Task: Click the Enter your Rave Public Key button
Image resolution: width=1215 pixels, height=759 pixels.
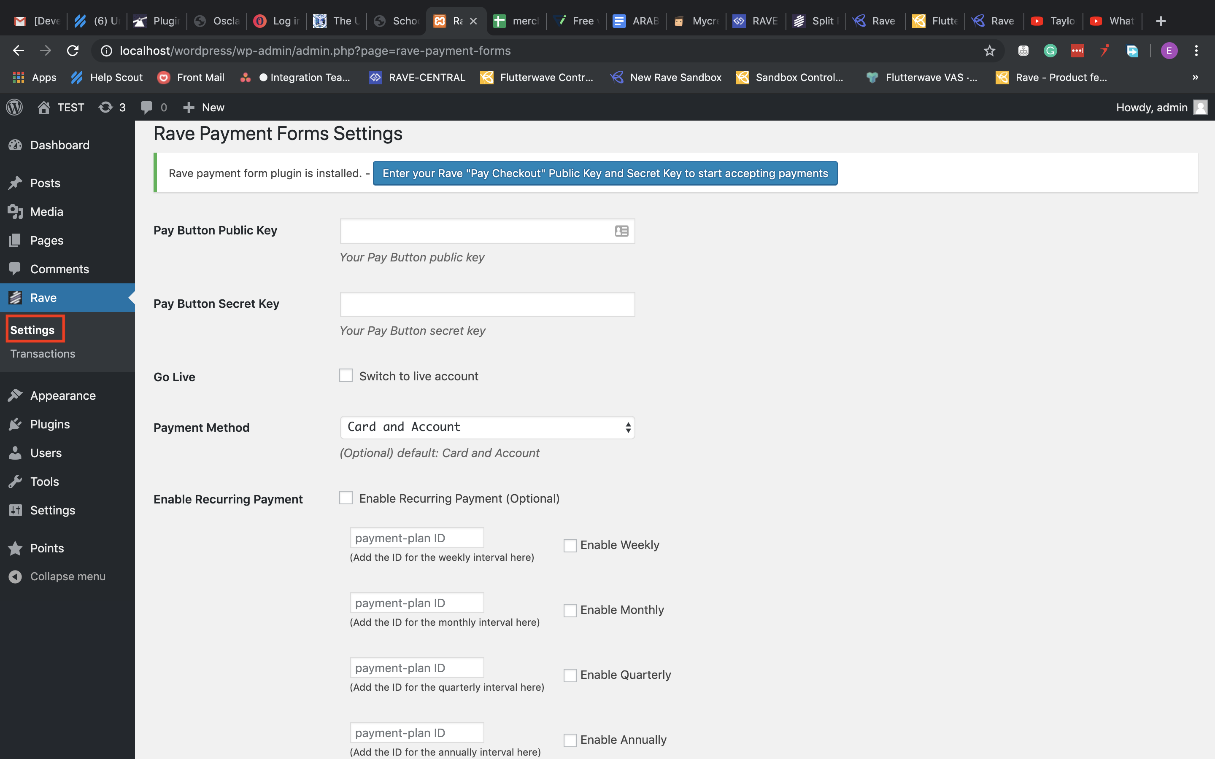Action: point(605,173)
